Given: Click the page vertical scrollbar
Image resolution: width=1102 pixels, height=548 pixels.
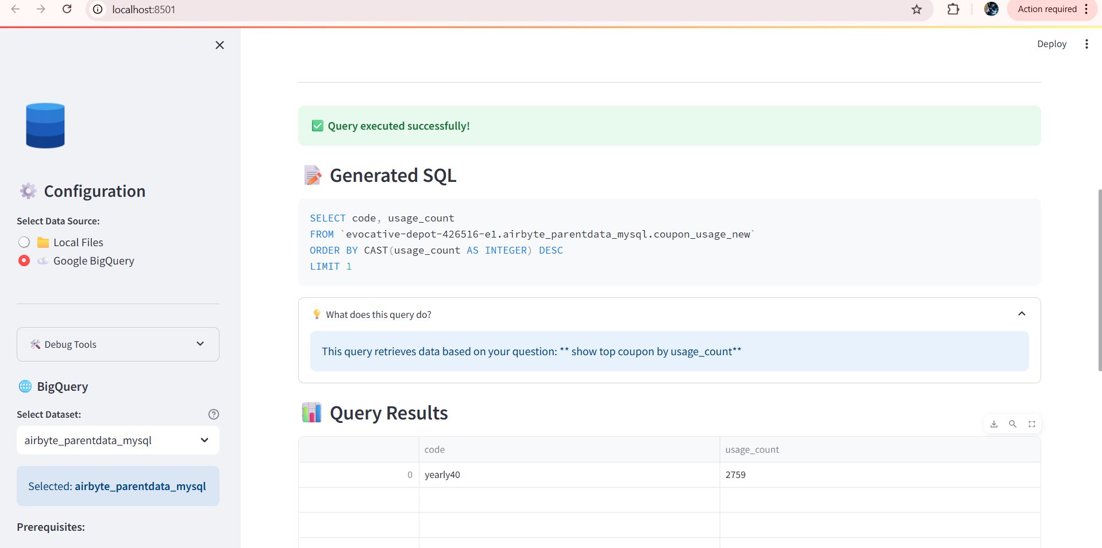Looking at the screenshot, I should tap(1099, 280).
